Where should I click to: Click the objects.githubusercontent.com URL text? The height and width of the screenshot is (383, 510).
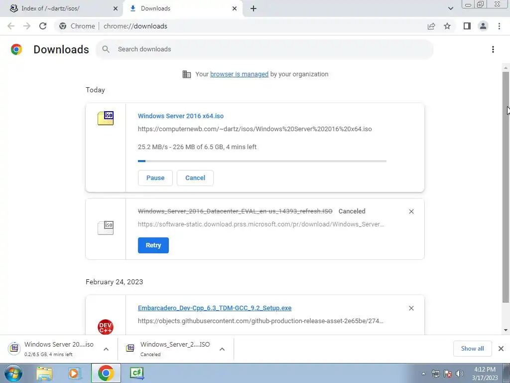pos(260,321)
